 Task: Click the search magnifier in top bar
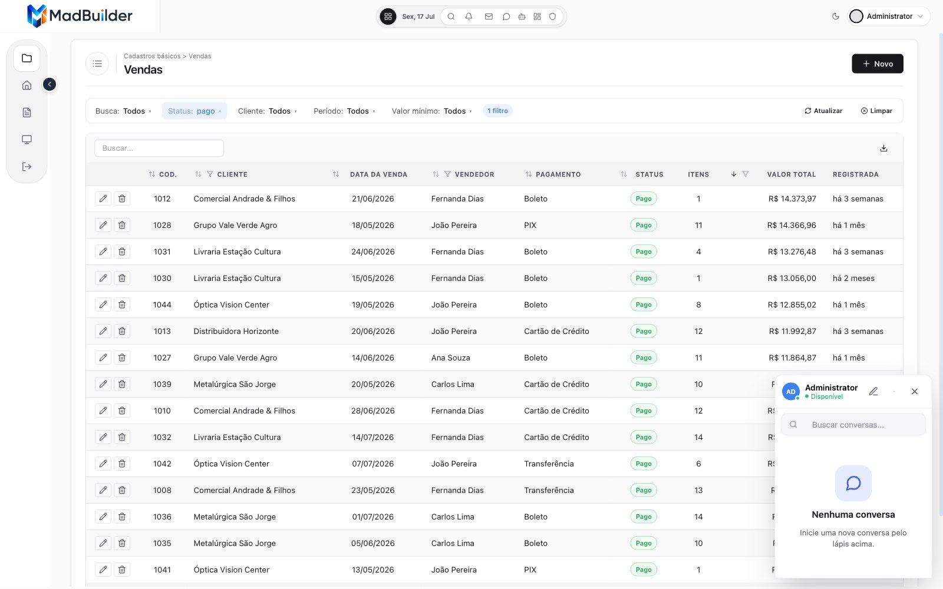point(451,16)
